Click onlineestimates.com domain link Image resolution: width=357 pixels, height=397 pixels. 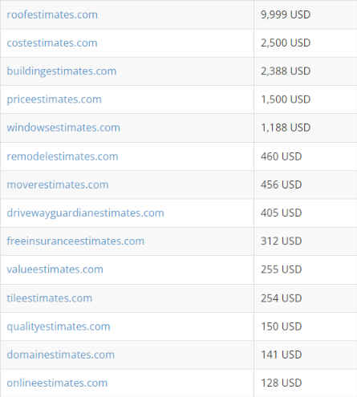tap(57, 383)
